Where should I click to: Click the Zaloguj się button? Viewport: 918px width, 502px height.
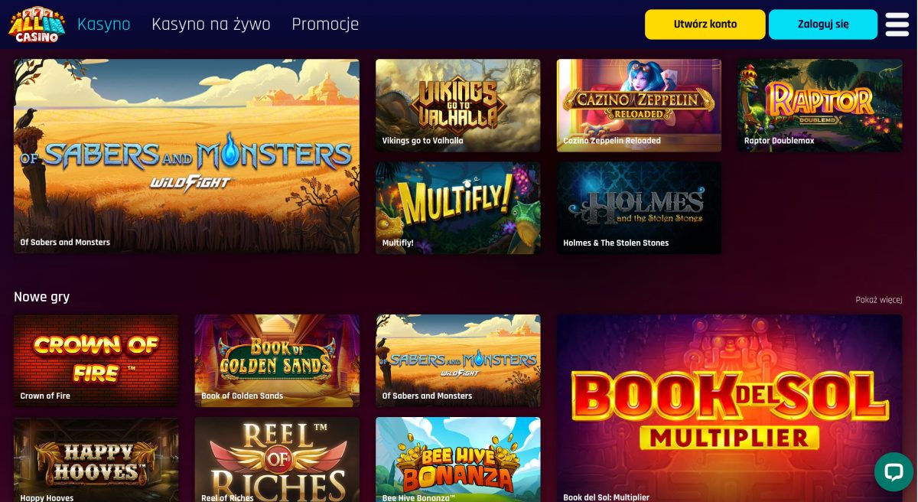(x=823, y=24)
